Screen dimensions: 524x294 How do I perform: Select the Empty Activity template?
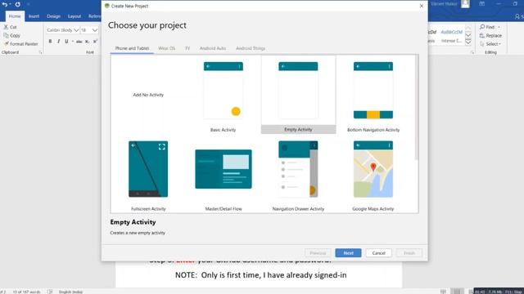click(298, 95)
